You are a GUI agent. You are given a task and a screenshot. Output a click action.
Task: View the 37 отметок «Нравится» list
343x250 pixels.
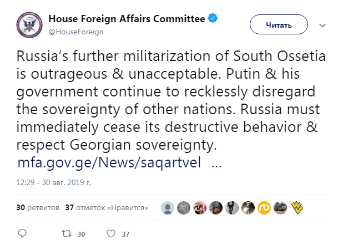[106, 208]
